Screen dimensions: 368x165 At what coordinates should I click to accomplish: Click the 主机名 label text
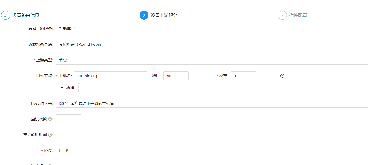click(65, 76)
